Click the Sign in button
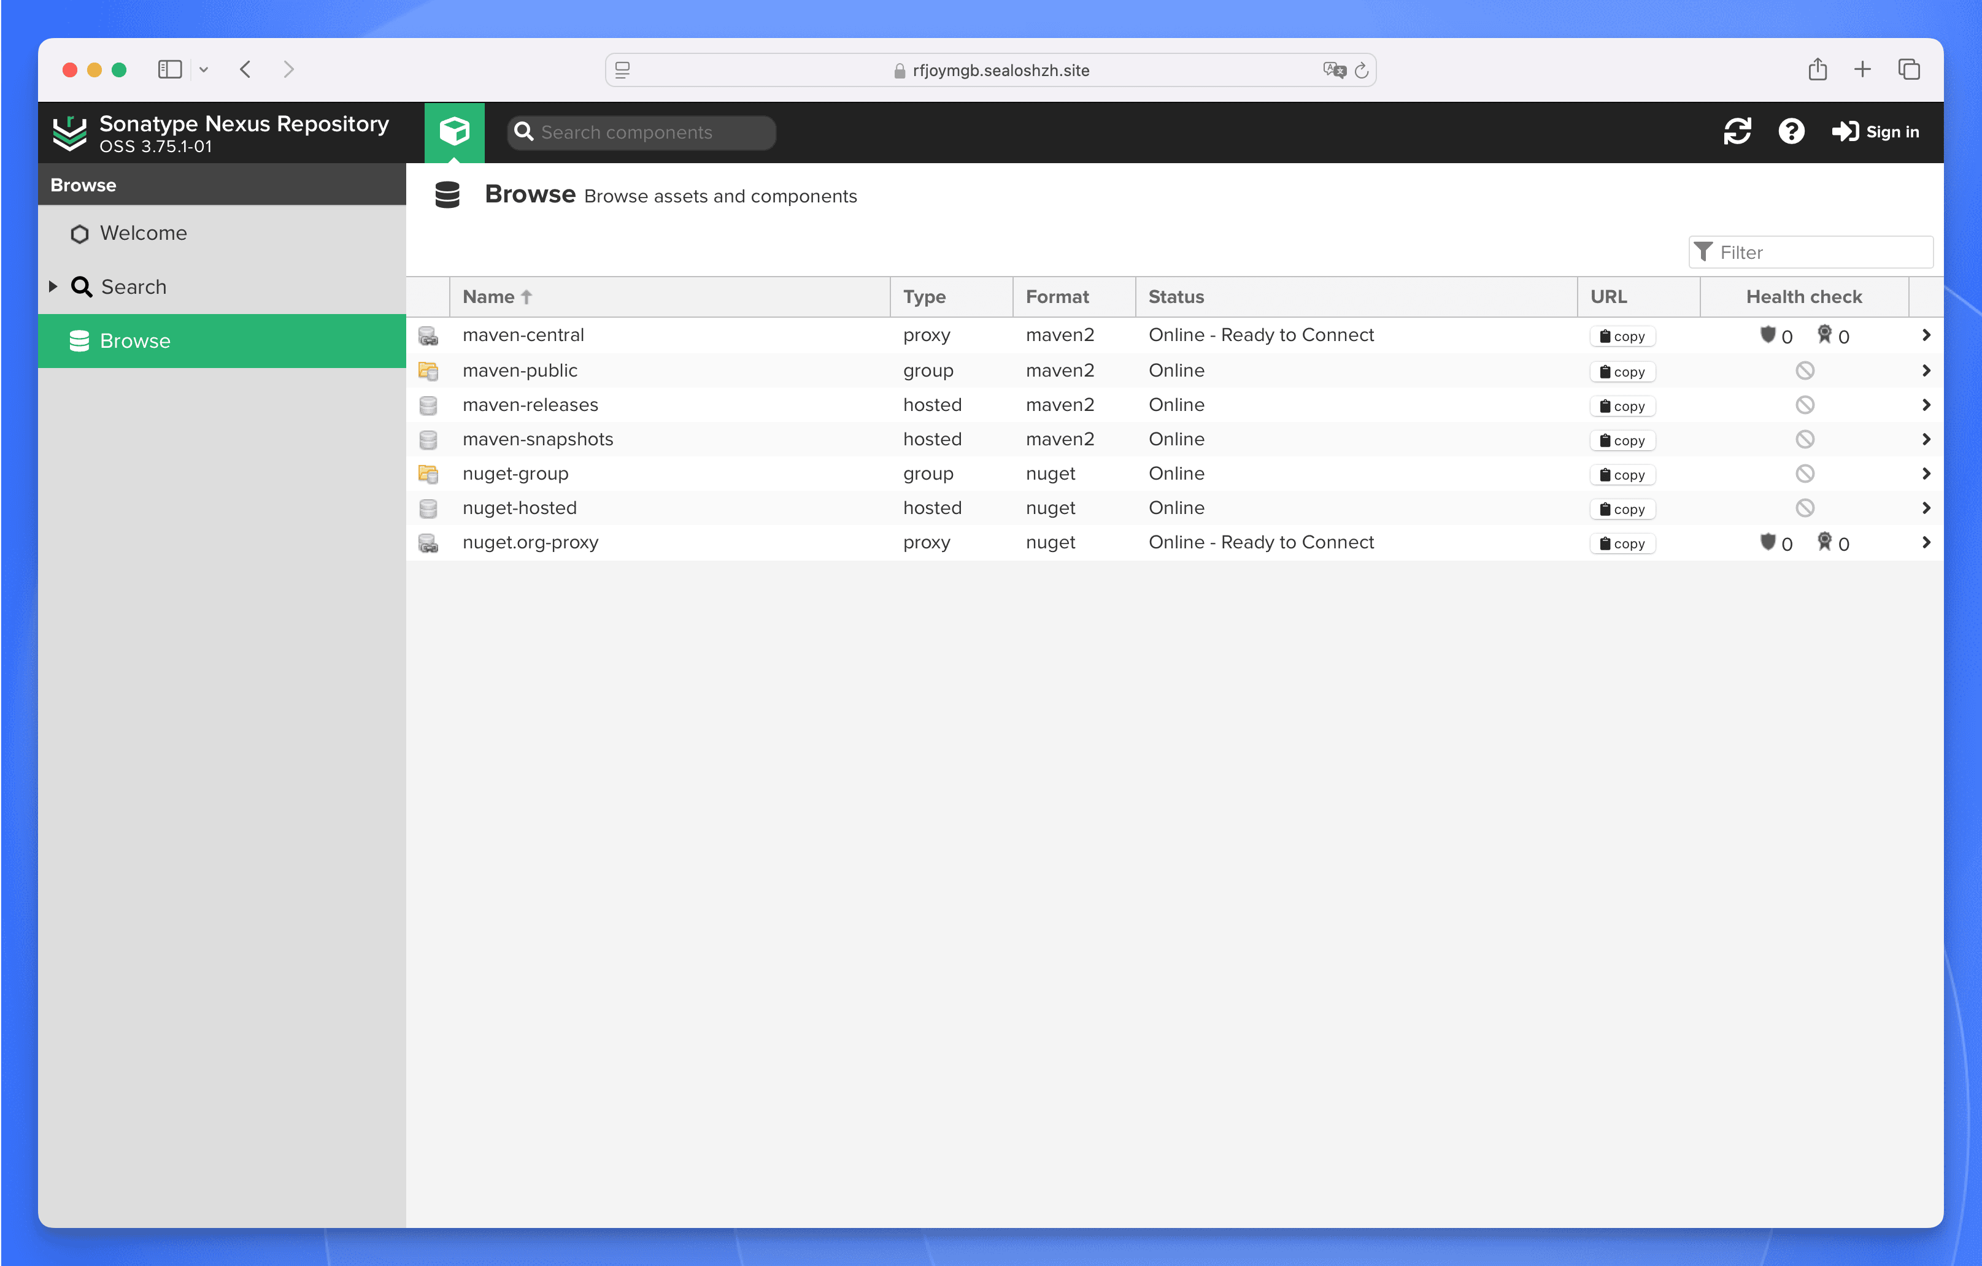1982x1266 pixels. (1875, 132)
